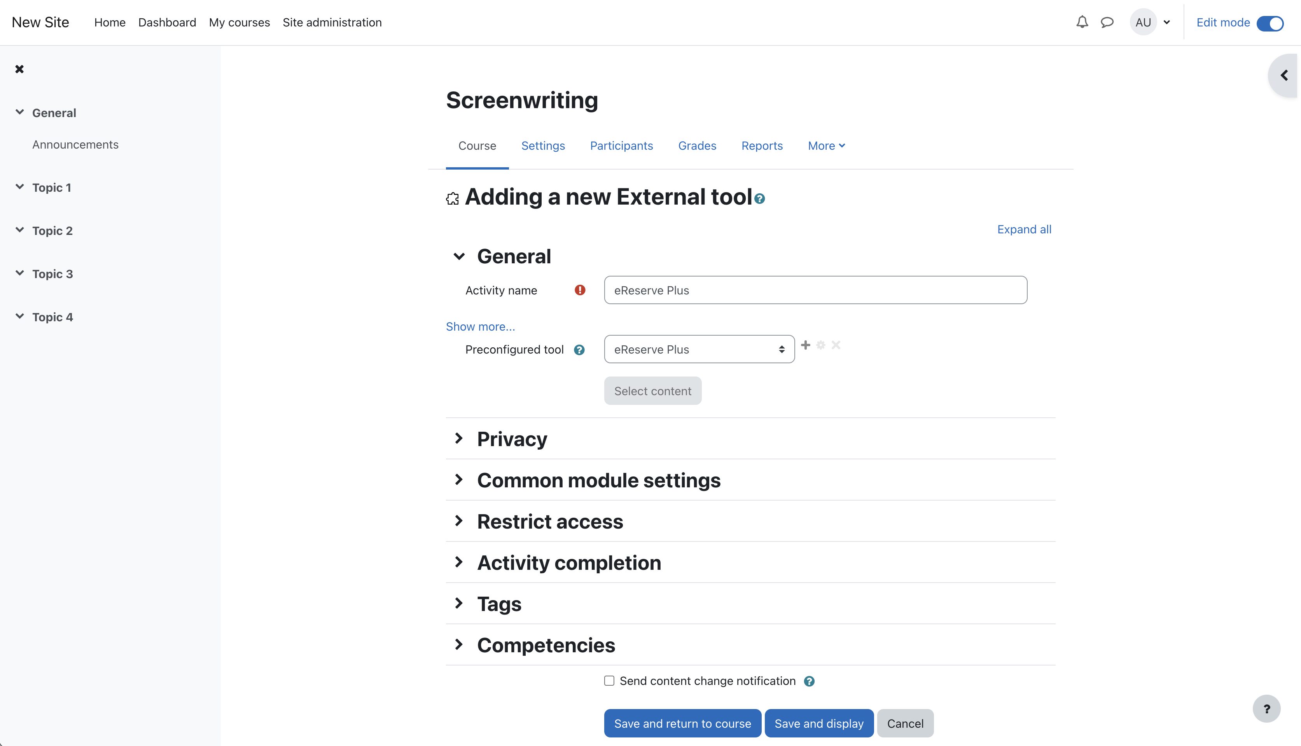This screenshot has width=1301, height=746.
Task: Click the messages chat icon in header
Action: 1106,22
